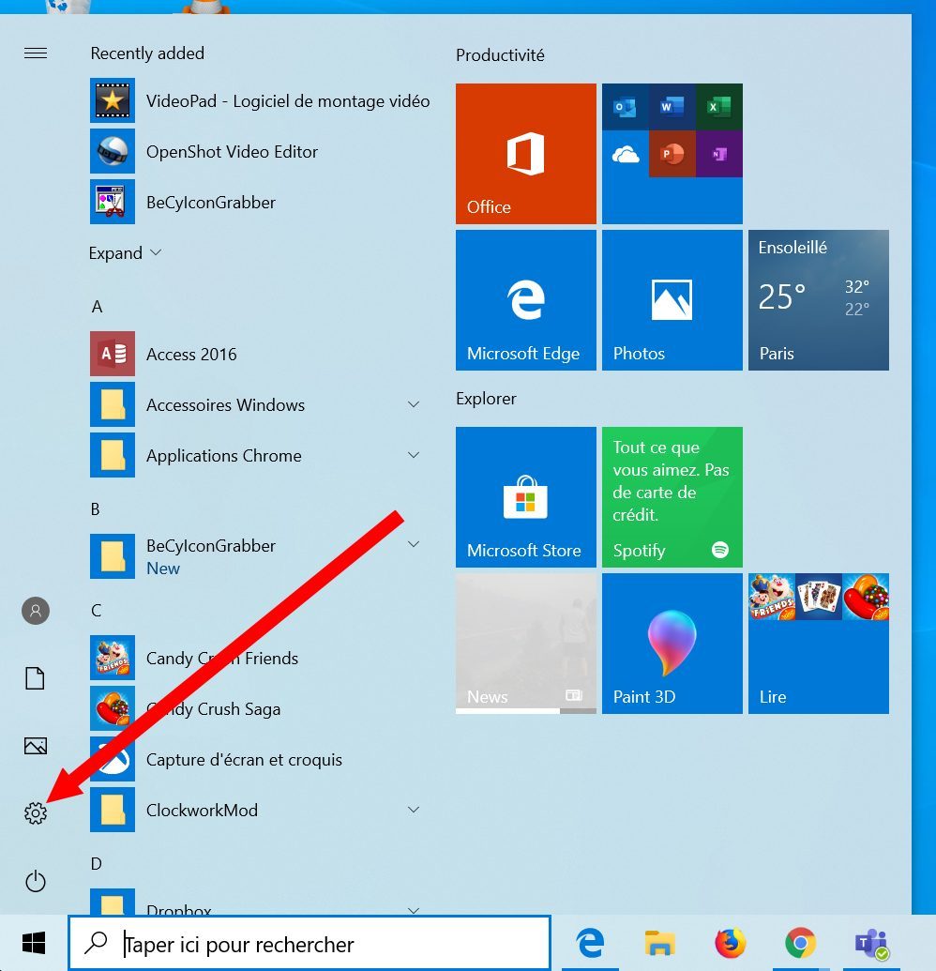The height and width of the screenshot is (971, 936).
Task: Expand the Start hamburger menu
Action: pyautogui.click(x=36, y=53)
